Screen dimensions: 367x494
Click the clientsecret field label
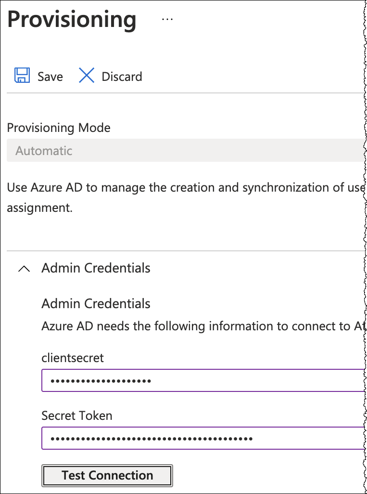point(73,358)
